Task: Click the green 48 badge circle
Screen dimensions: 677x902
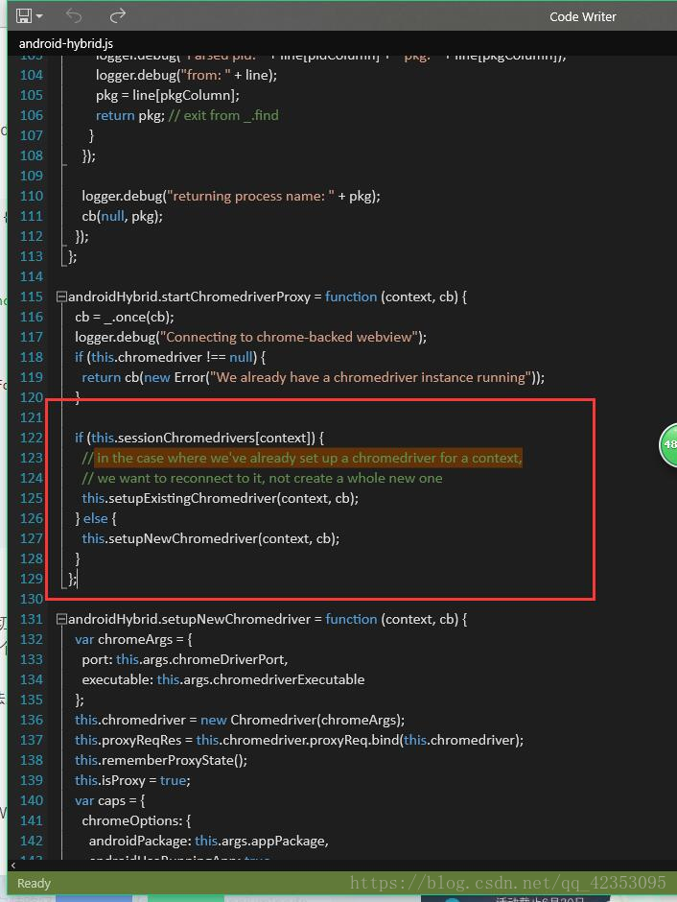Action: 668,444
